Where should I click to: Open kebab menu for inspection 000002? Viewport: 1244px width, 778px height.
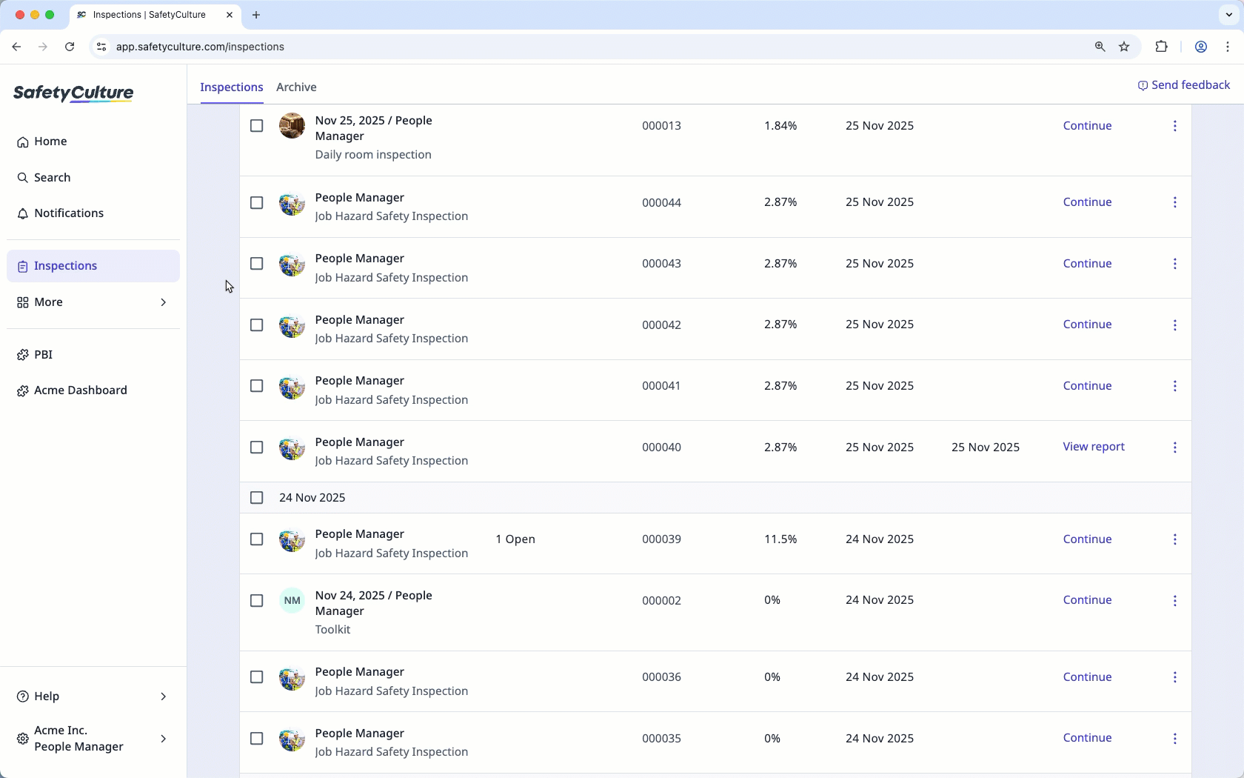1174,600
